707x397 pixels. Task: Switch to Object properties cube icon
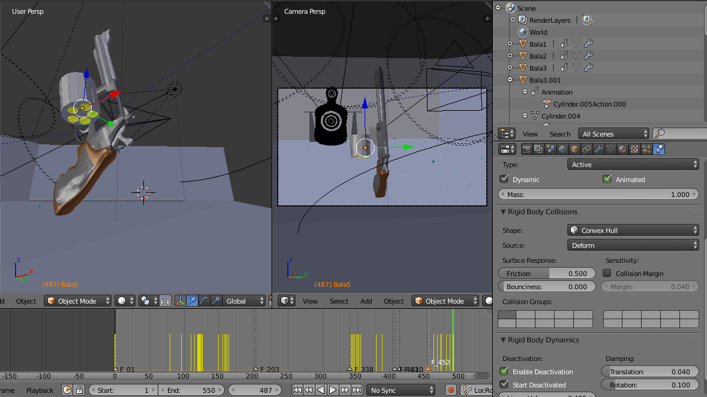[574, 149]
